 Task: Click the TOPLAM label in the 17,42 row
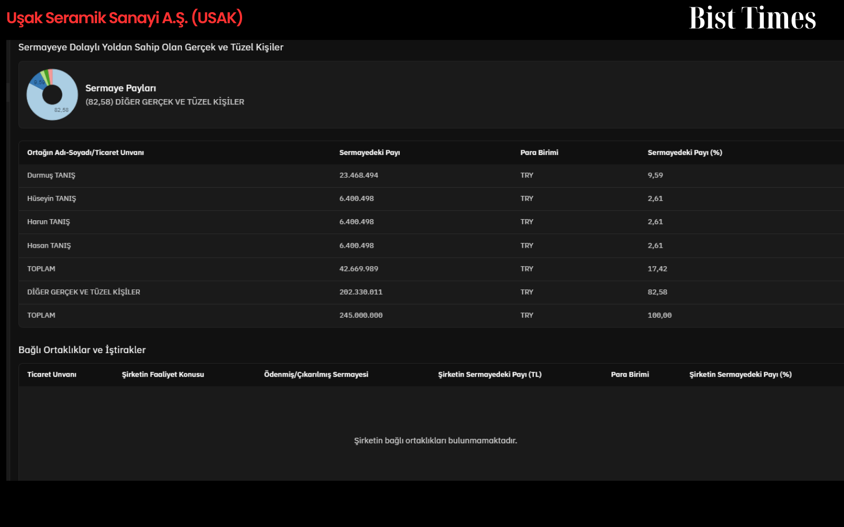41,269
